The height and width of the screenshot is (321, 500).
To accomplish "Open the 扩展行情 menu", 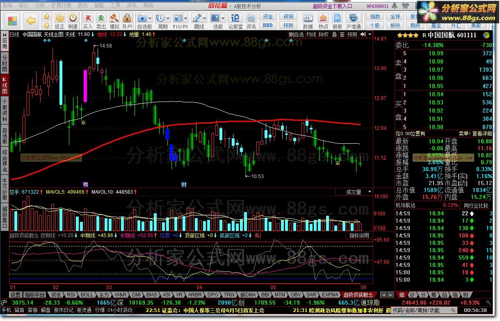I will coord(61,6).
